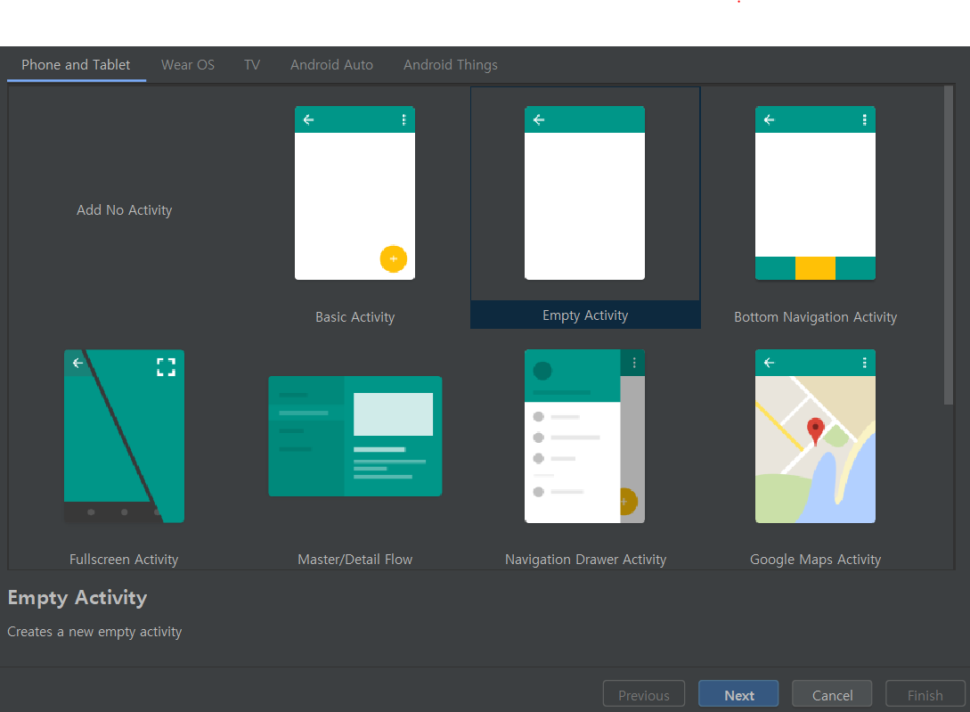The image size is (970, 712).
Task: Click the Google Maps Activity label
Action: [x=815, y=560]
